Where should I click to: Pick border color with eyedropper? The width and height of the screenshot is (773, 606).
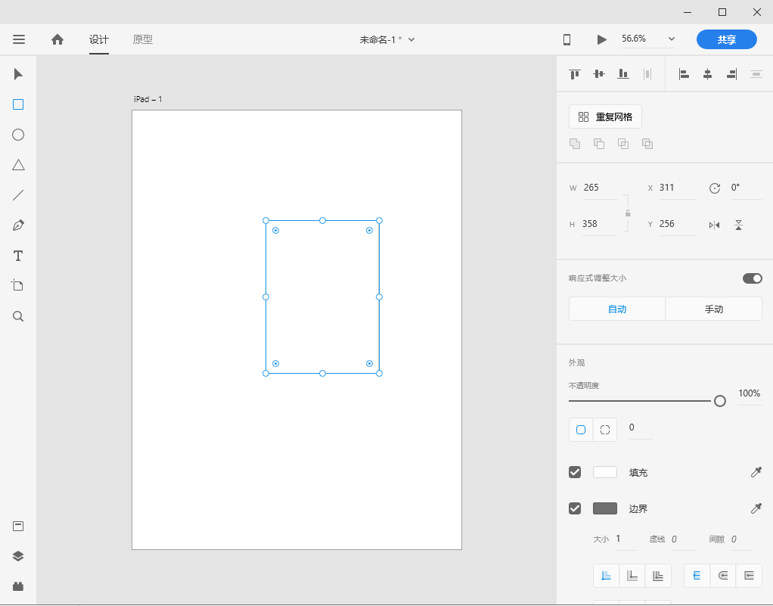pos(756,508)
